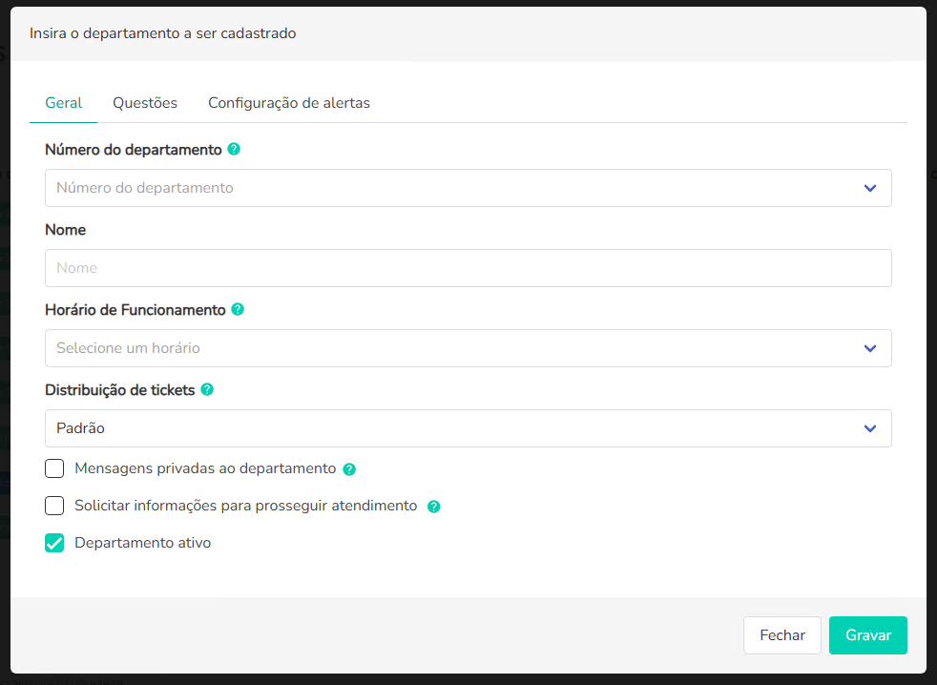Click the Fechar button

pyautogui.click(x=782, y=635)
